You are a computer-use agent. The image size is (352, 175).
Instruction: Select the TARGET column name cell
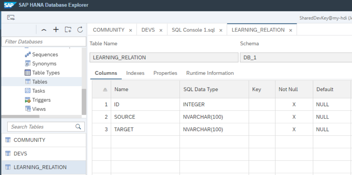[145, 129]
